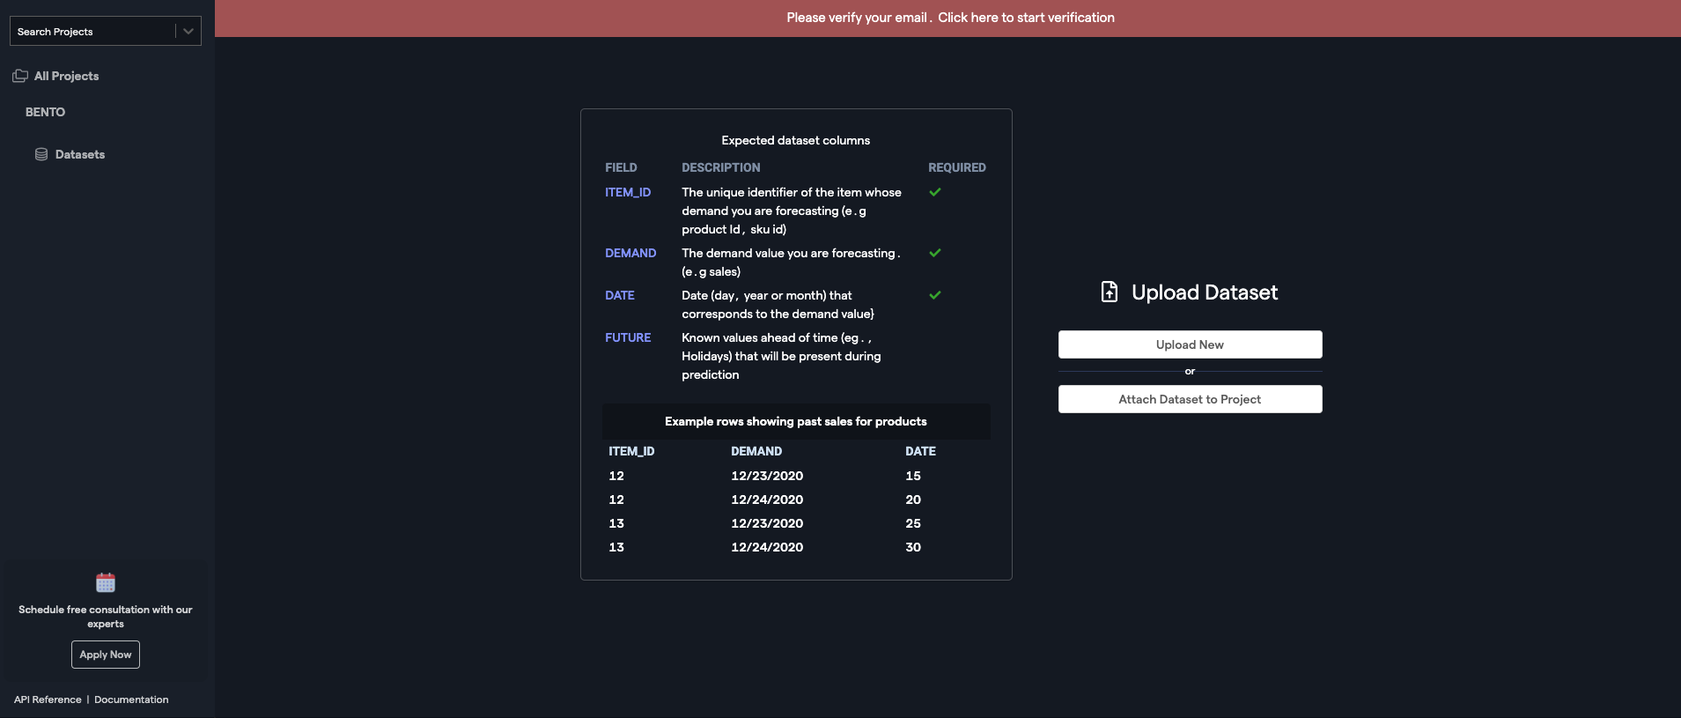Click the example table ITEM_ID header

631,451
